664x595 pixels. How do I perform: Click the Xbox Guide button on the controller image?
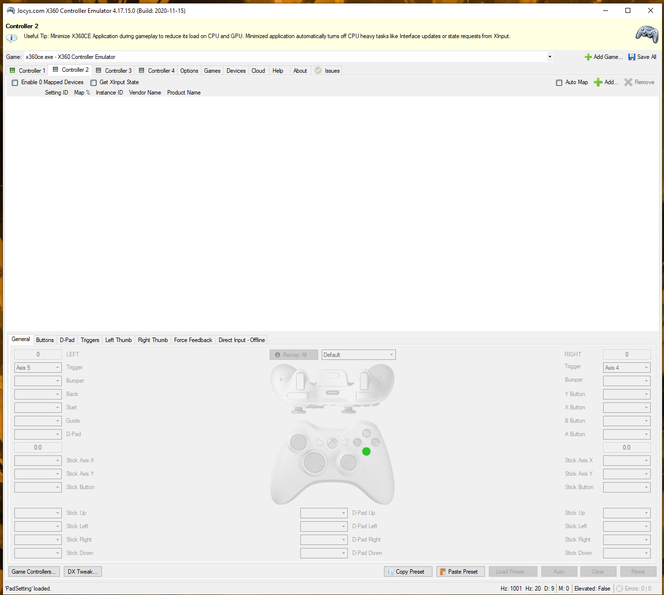pos(333,442)
